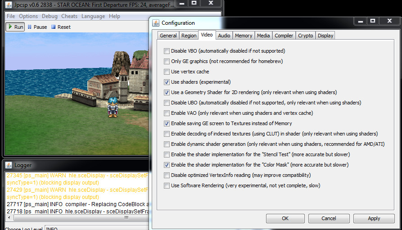This screenshot has width=402, height=230.
Task: Switch to the Audio tab
Action: 224,36
